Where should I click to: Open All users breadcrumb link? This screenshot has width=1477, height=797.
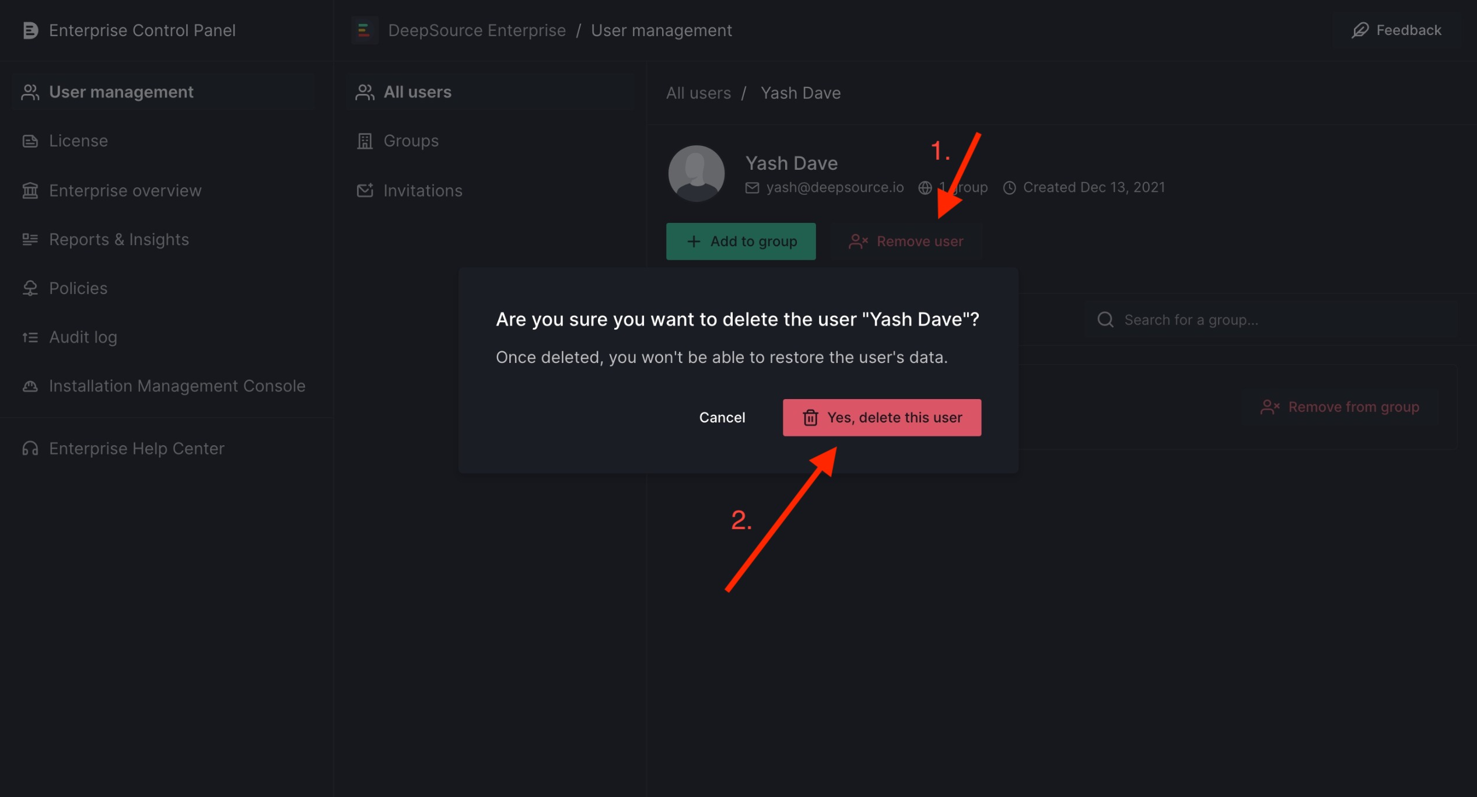coord(698,92)
